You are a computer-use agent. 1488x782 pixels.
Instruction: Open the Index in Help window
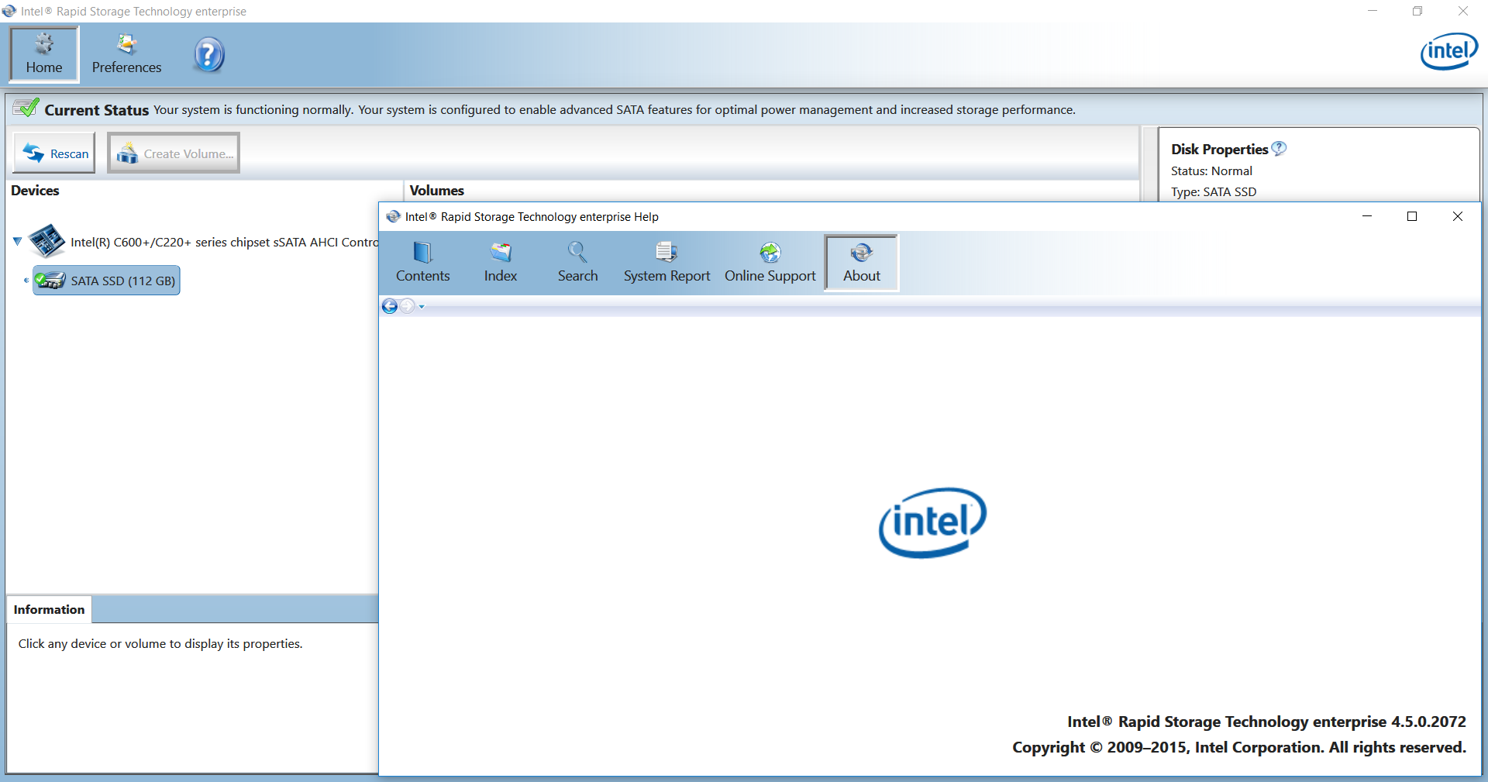click(501, 263)
